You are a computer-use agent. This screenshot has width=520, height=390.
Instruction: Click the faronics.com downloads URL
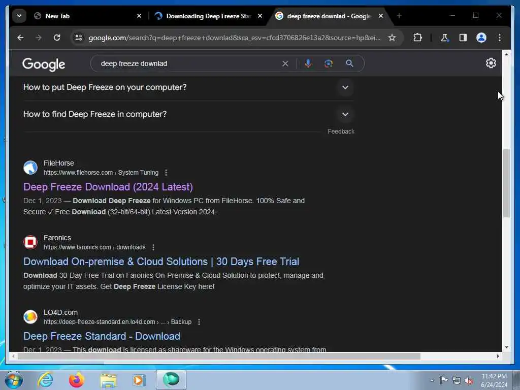click(94, 247)
